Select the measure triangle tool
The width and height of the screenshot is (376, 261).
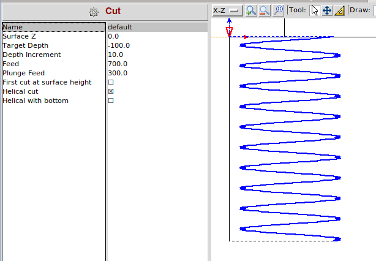pos(339,10)
